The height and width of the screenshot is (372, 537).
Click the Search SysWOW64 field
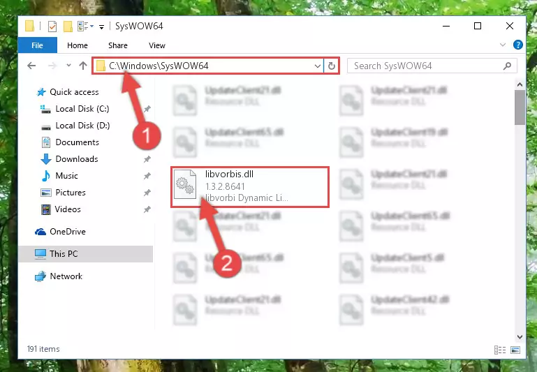pos(432,66)
